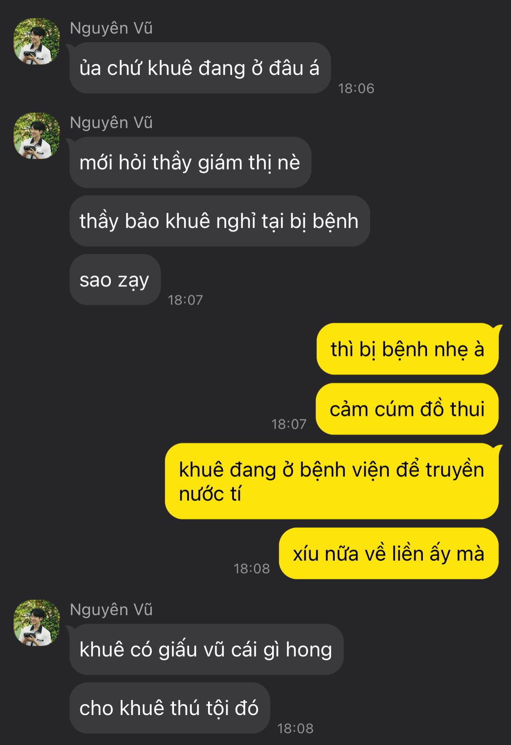Tap the avatar beside 'khuê có giấu vũ cái gì hong'
The height and width of the screenshot is (745, 511).
37,623
